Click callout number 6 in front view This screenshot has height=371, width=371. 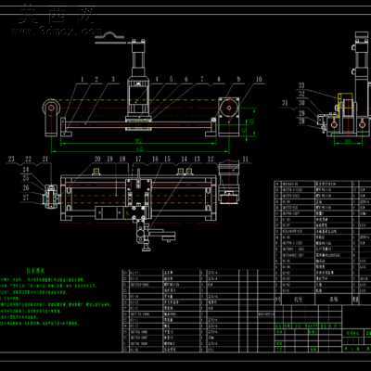coord(186,80)
